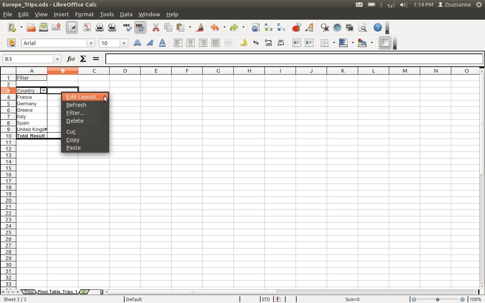Choose Edit Layout... from context menu
This screenshot has height=303, width=485.
tap(85, 97)
